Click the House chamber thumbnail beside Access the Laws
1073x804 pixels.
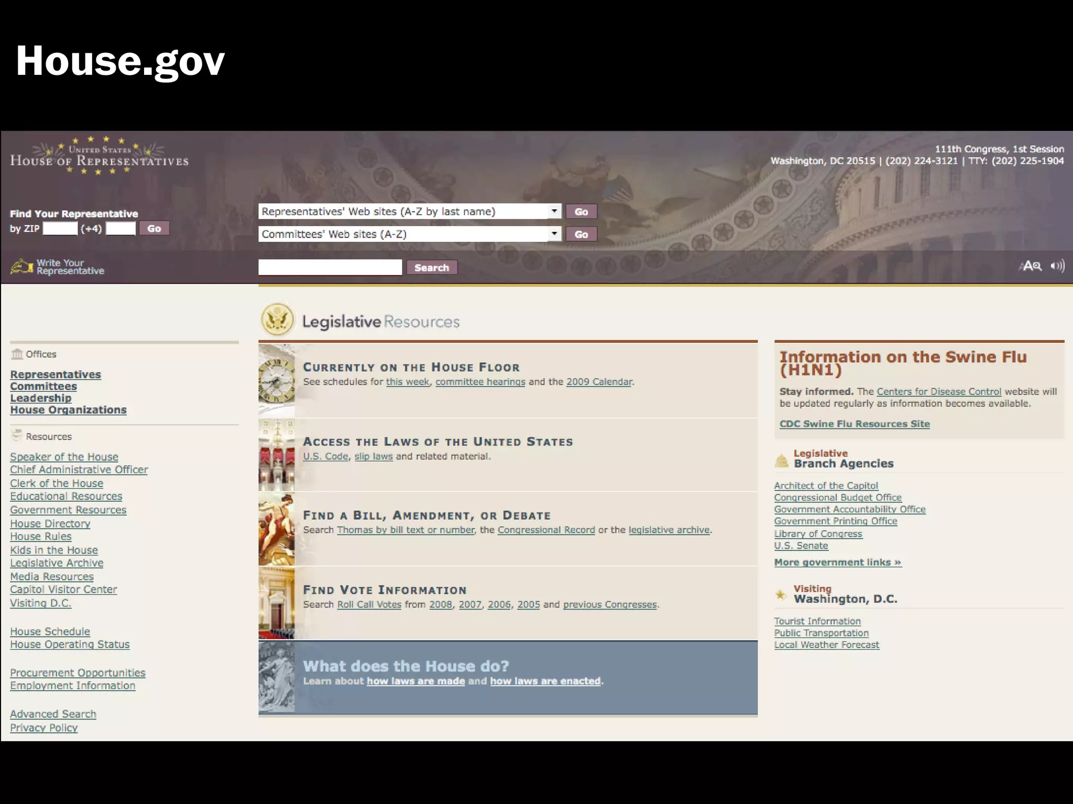pyautogui.click(x=277, y=454)
